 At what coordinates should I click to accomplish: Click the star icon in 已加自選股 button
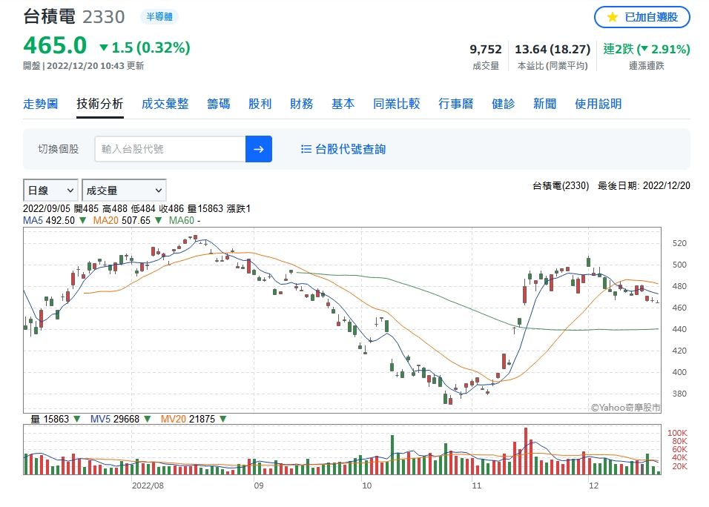point(613,17)
